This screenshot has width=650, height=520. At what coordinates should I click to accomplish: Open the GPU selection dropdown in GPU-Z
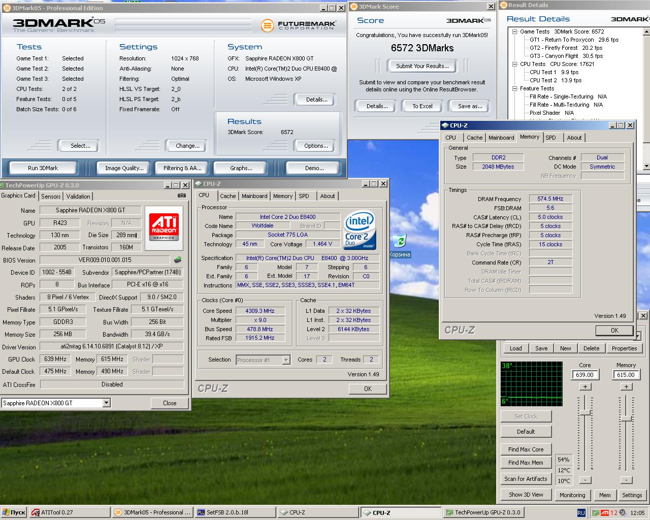click(x=106, y=403)
